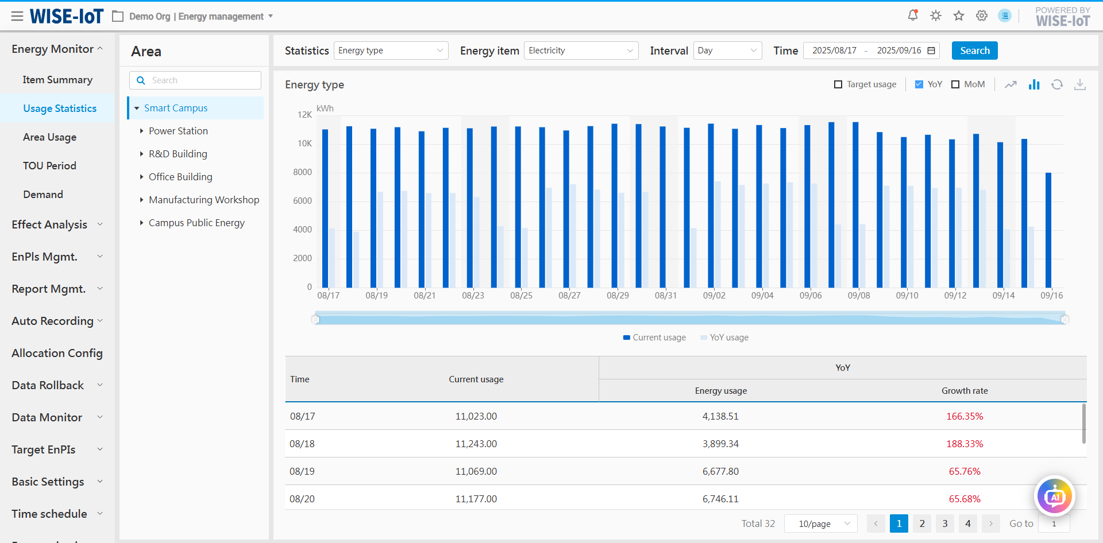The image size is (1103, 543).
Task: Expand the Power Station tree node
Action: [141, 131]
